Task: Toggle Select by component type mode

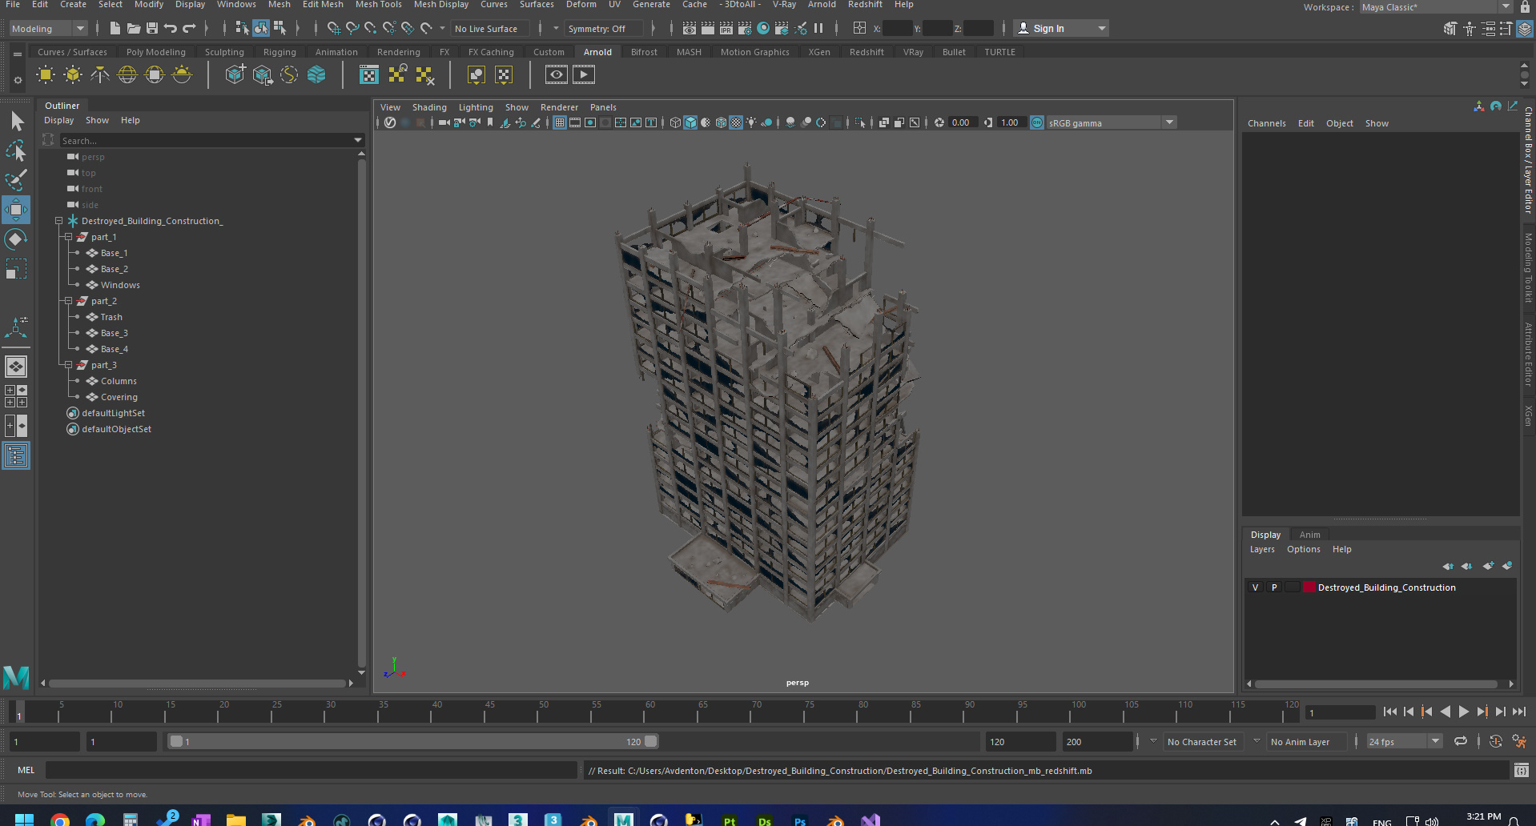Action: (279, 29)
